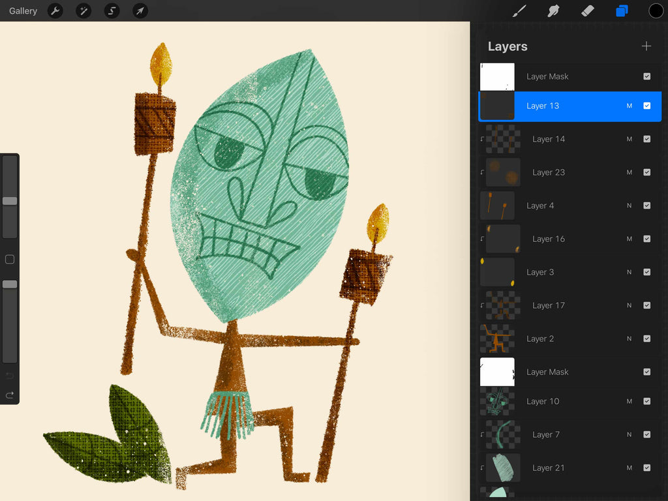668x501 pixels.
Task: Open blend mode N on Layer 3
Action: click(630, 272)
